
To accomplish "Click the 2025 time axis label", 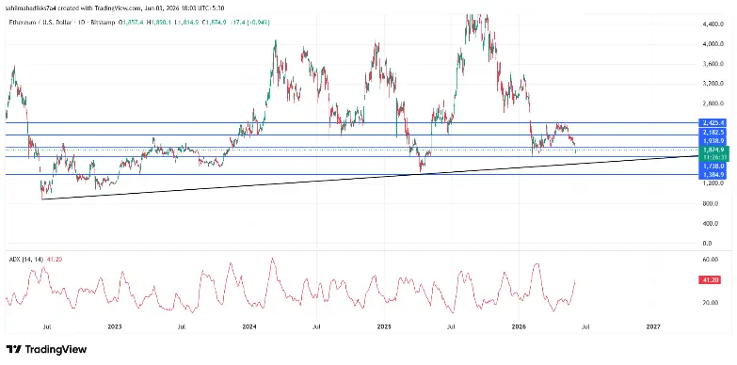I will 384,326.
